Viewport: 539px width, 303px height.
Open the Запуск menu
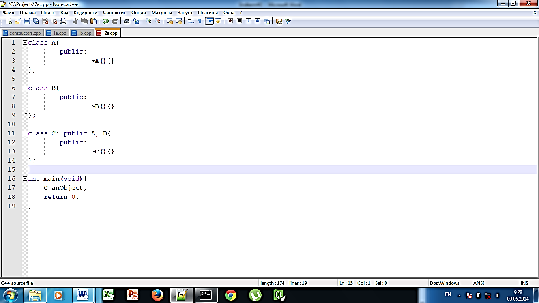point(185,13)
